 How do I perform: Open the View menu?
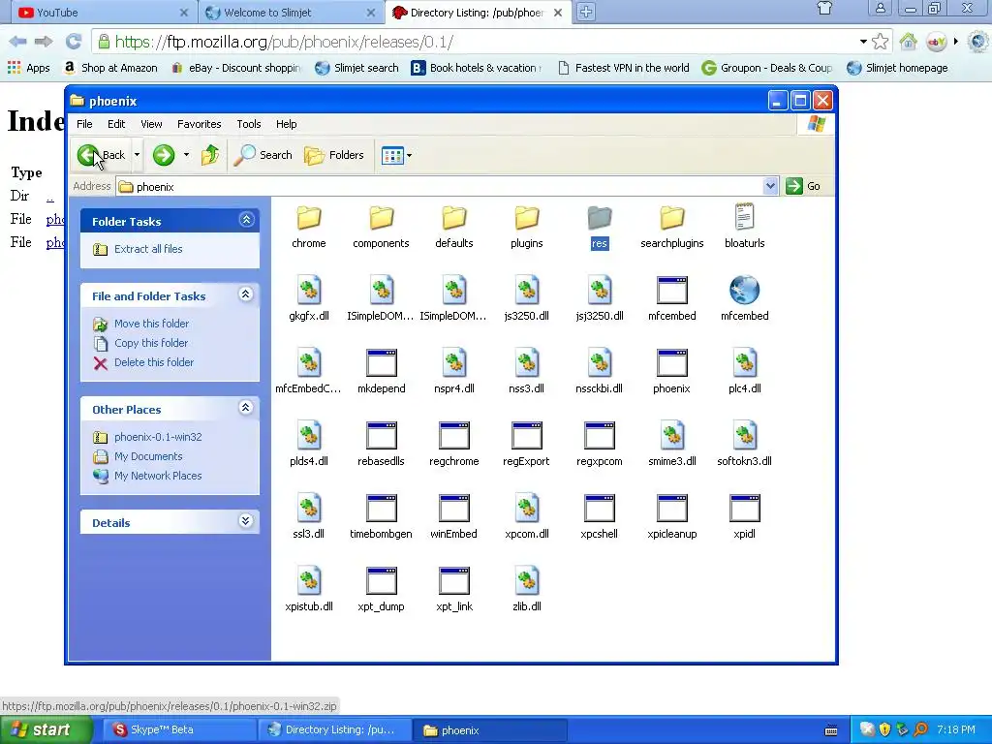click(x=151, y=124)
